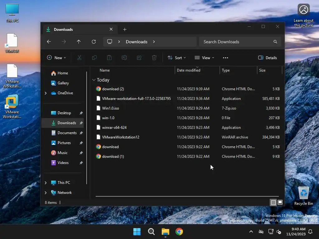Viewport: 319px width, 239px height.
Task: Sort by Name column header
Action: (105, 70)
